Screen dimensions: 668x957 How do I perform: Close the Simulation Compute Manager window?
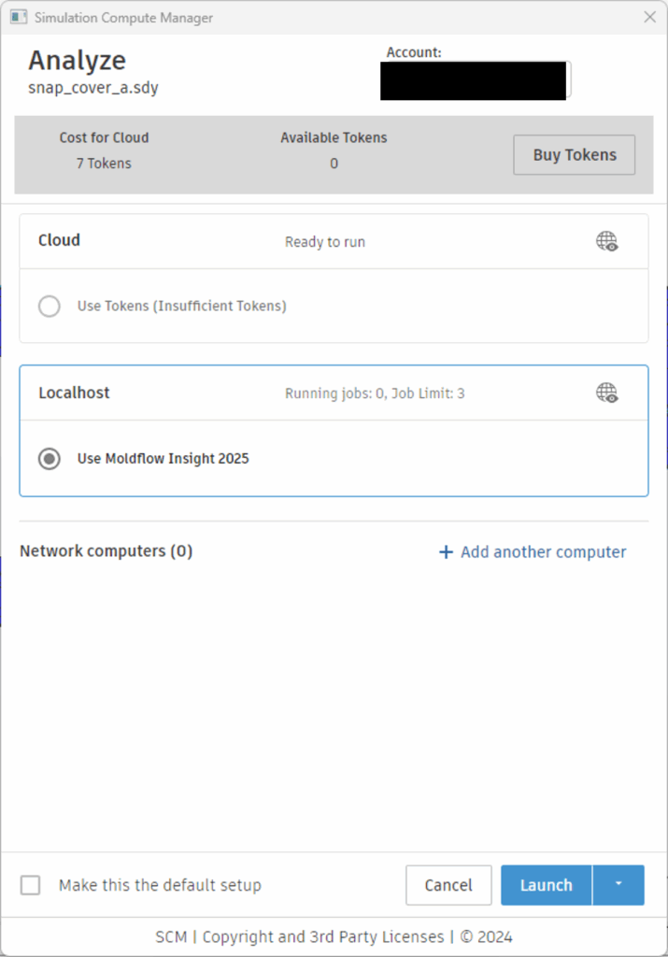click(650, 17)
